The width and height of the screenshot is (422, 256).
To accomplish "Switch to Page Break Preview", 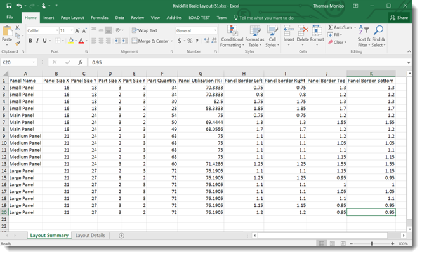I will pyautogui.click(x=343, y=243).
